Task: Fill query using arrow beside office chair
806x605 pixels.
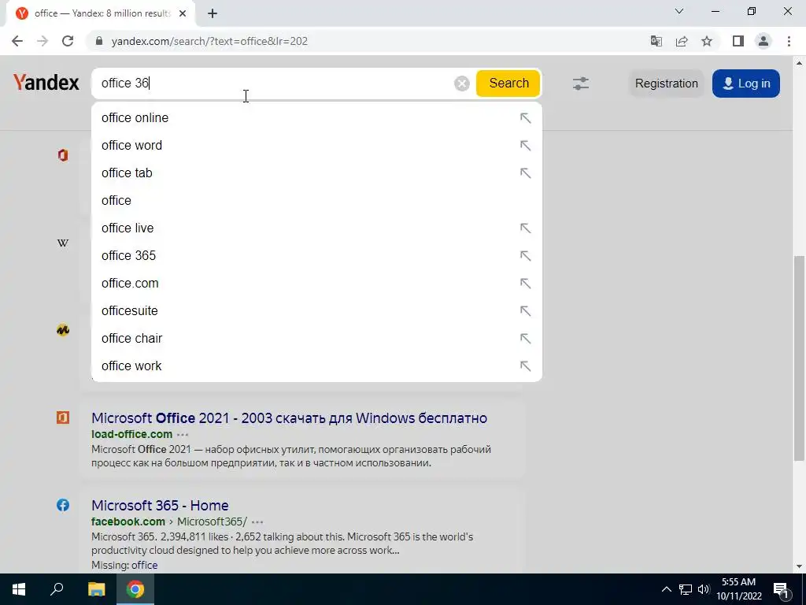Action: point(525,338)
